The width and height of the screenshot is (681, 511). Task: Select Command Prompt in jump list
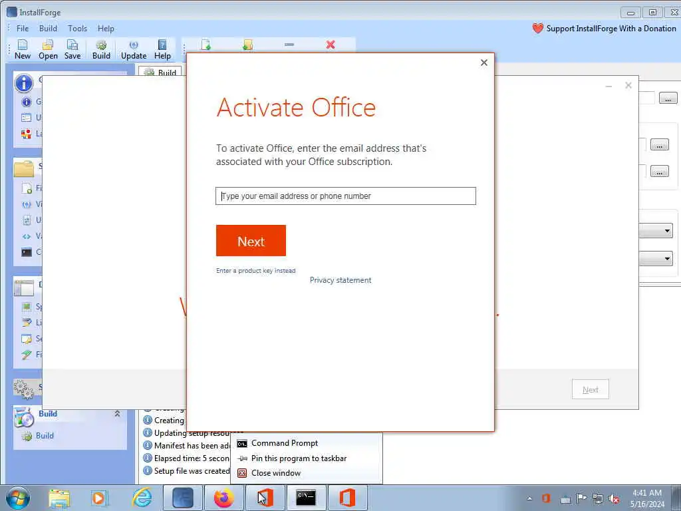click(306, 443)
